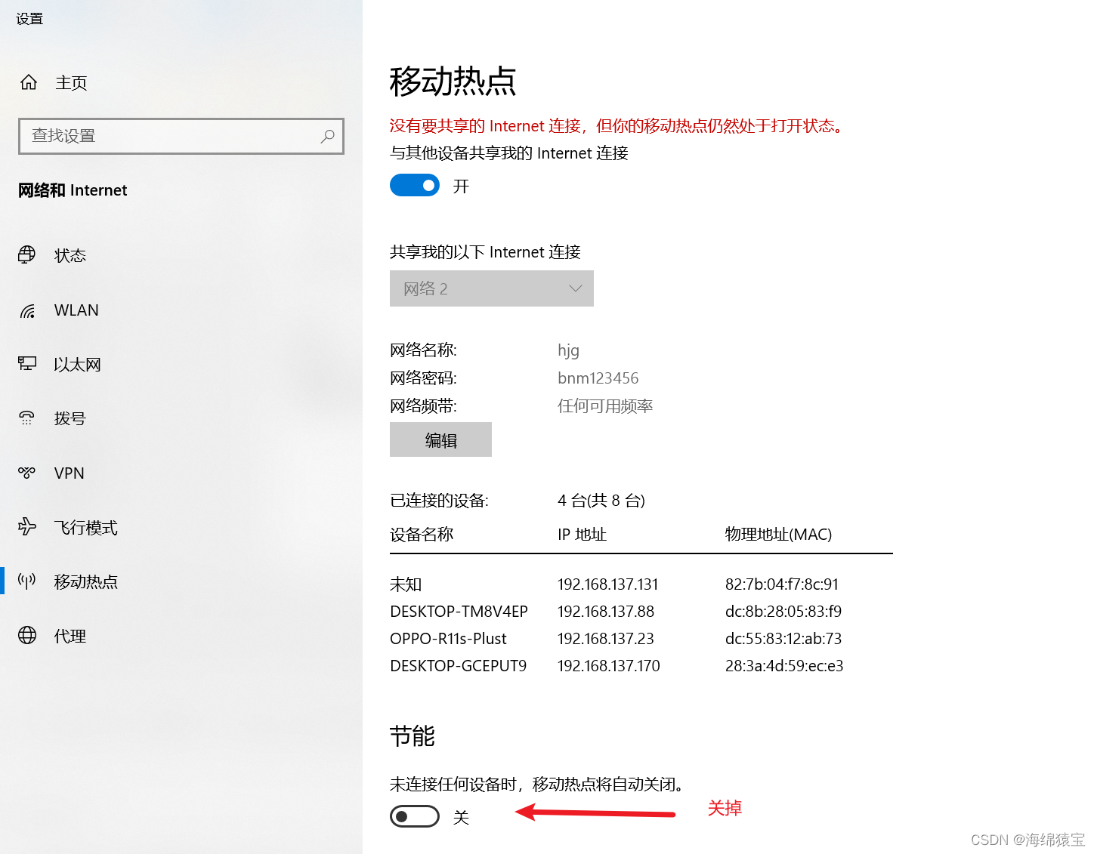Click the 编辑 button
The width and height of the screenshot is (1097, 854).
point(440,439)
